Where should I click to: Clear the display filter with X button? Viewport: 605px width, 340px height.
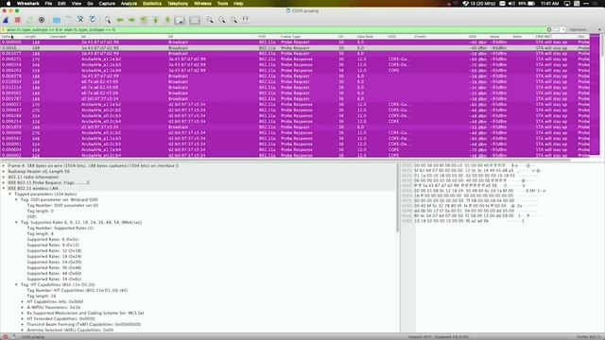point(549,29)
